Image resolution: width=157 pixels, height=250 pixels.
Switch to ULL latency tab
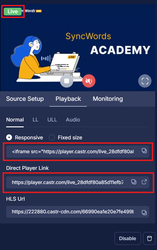coord(52,120)
